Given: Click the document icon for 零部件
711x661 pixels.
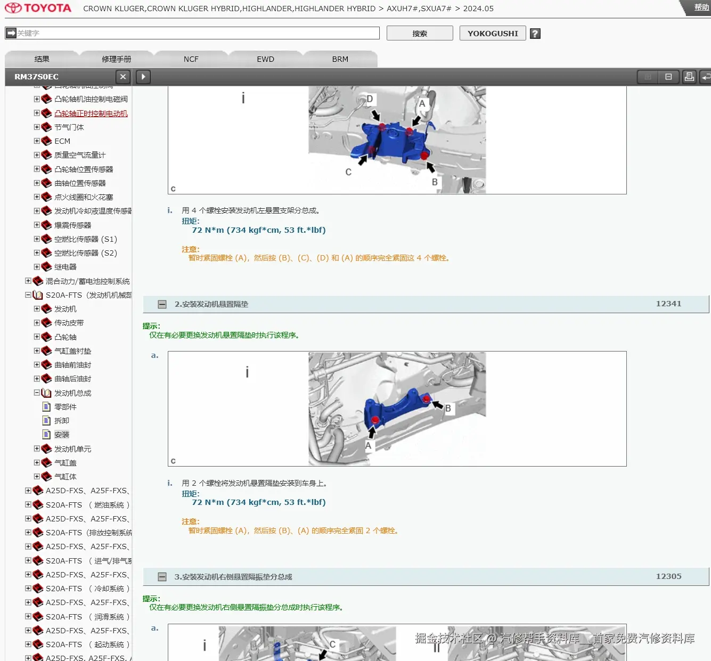Looking at the screenshot, I should 47,407.
